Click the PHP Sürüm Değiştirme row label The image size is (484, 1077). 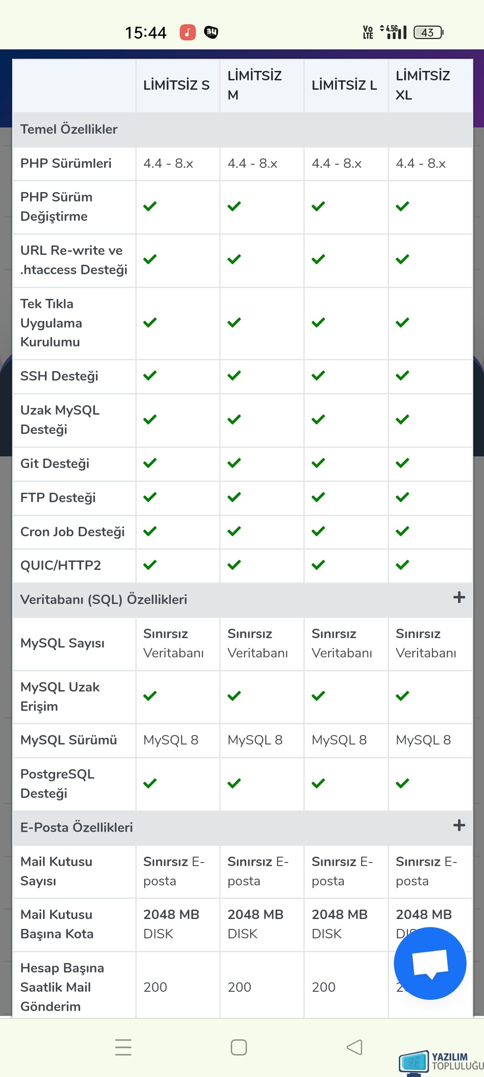(56, 207)
